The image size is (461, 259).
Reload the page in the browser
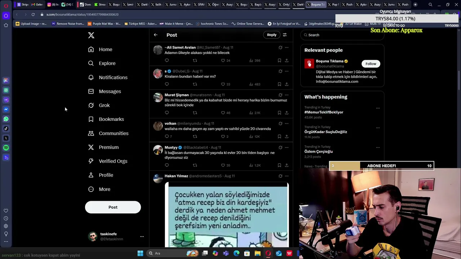coord(33,14)
